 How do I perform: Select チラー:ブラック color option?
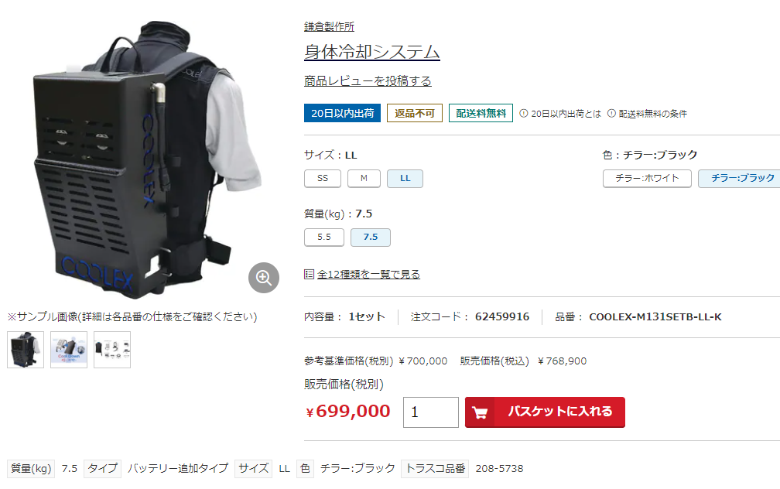point(741,178)
